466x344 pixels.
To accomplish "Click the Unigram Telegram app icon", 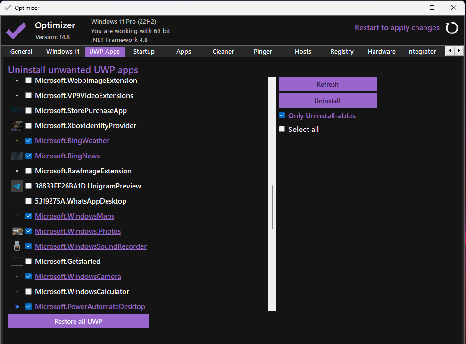I will (x=17, y=186).
